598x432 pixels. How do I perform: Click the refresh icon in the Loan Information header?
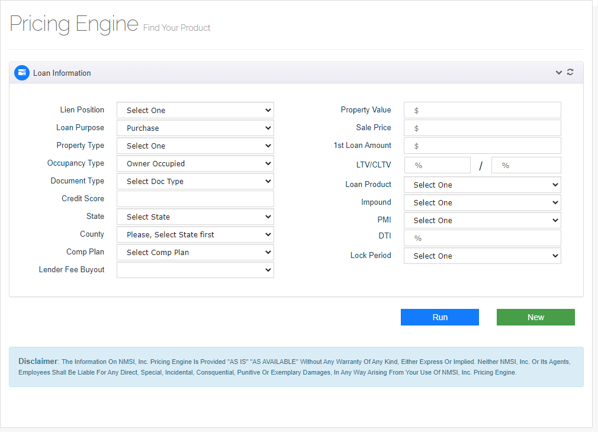pos(570,72)
